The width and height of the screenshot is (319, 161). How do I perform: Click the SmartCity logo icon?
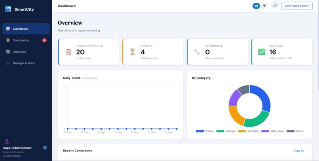(x=8, y=9)
